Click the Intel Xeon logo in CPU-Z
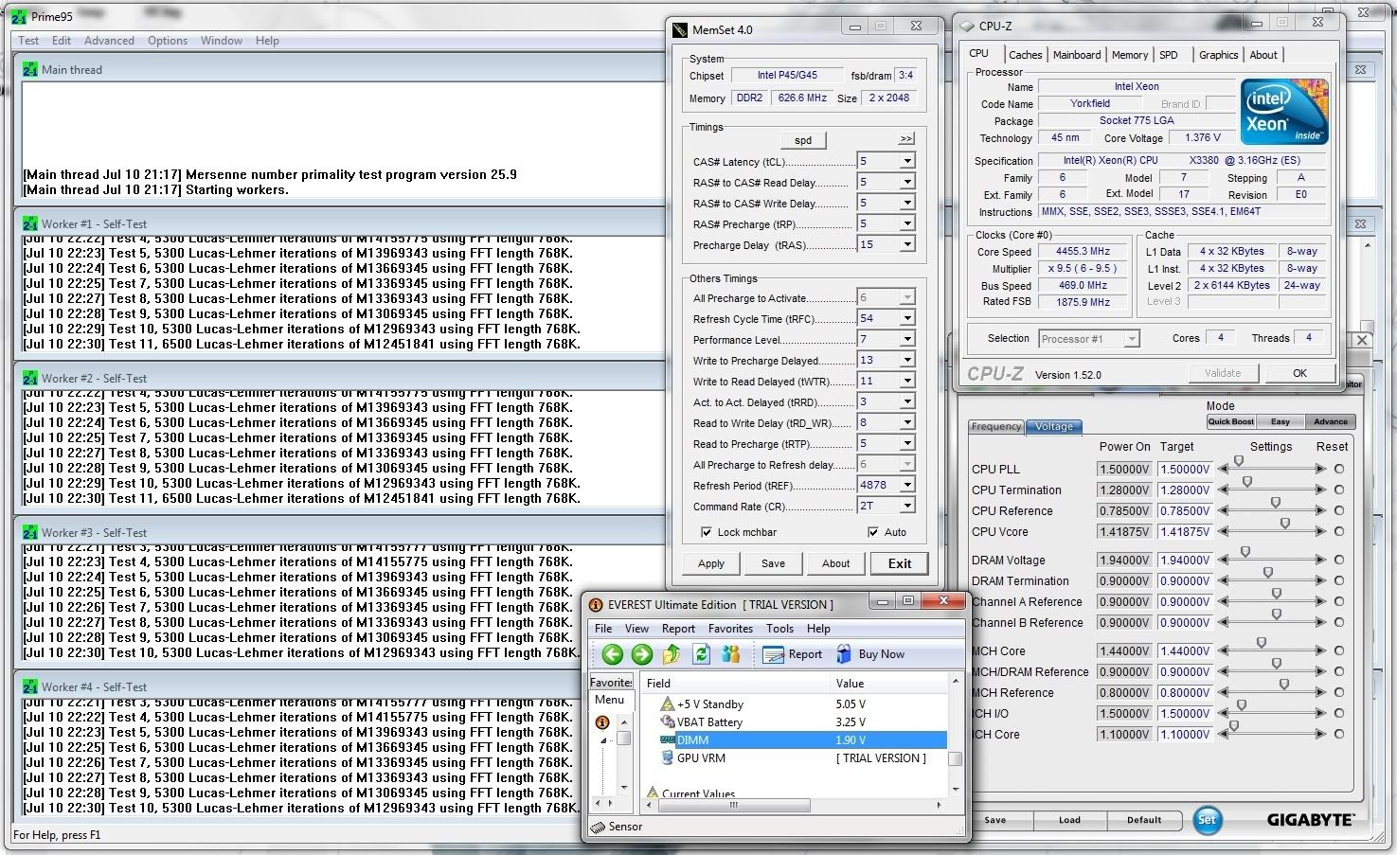1397x855 pixels. 1284,112
